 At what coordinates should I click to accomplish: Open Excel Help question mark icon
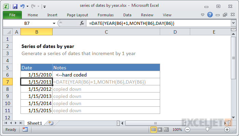(210, 15)
